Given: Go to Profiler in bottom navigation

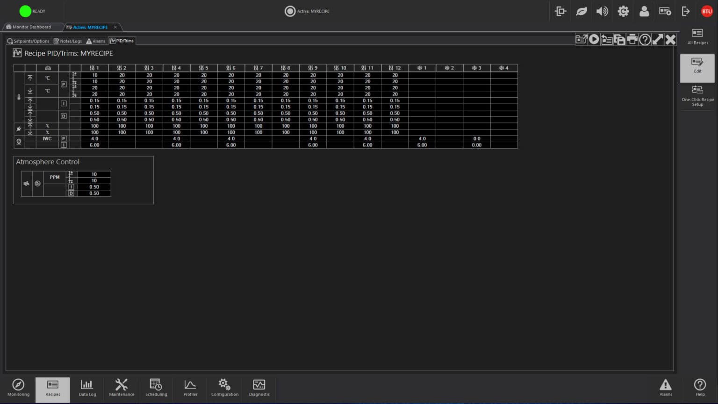Looking at the screenshot, I should [x=190, y=388].
